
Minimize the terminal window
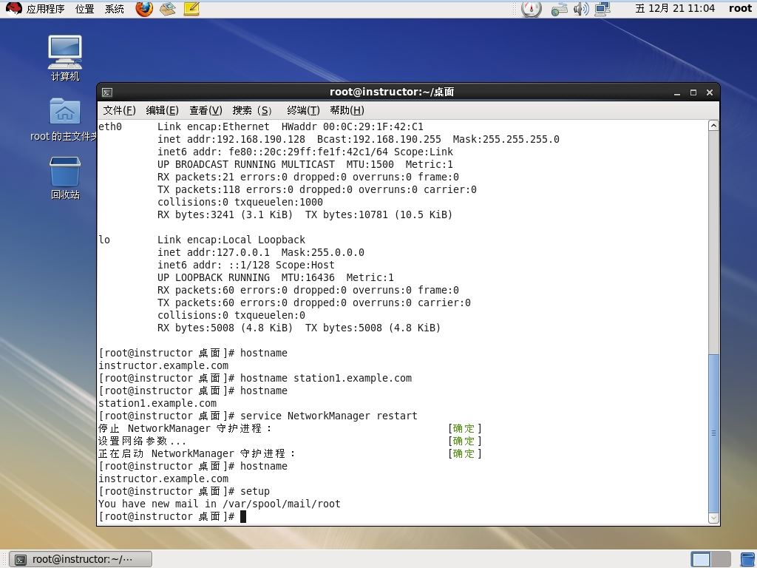click(677, 92)
